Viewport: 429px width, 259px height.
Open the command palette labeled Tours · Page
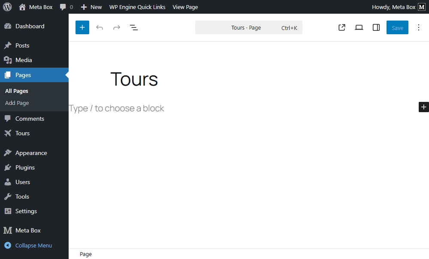[x=248, y=27]
